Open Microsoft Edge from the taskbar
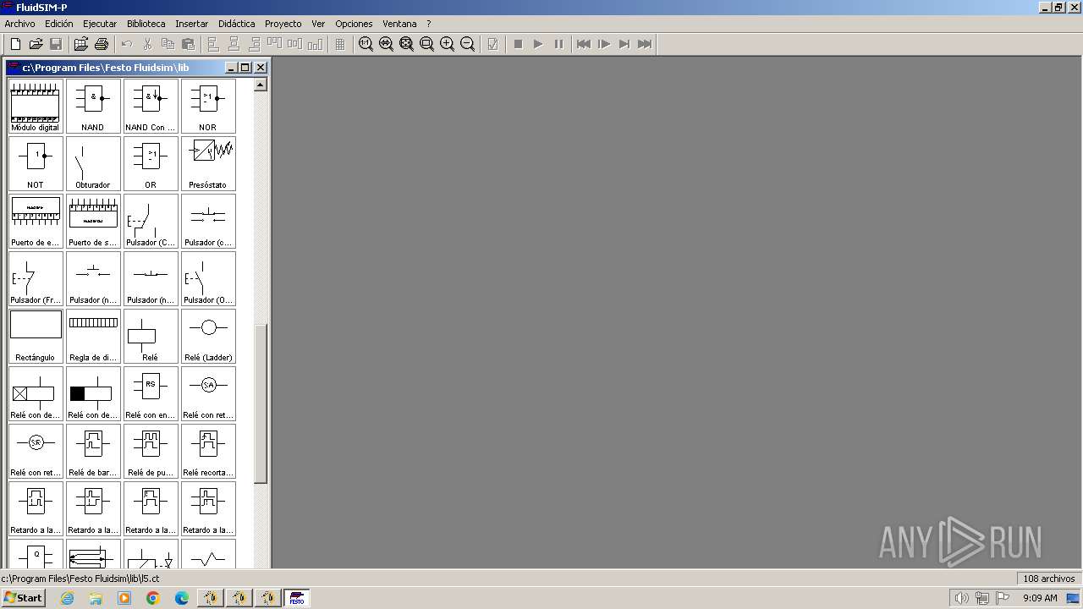The height and width of the screenshot is (609, 1083). tap(182, 598)
